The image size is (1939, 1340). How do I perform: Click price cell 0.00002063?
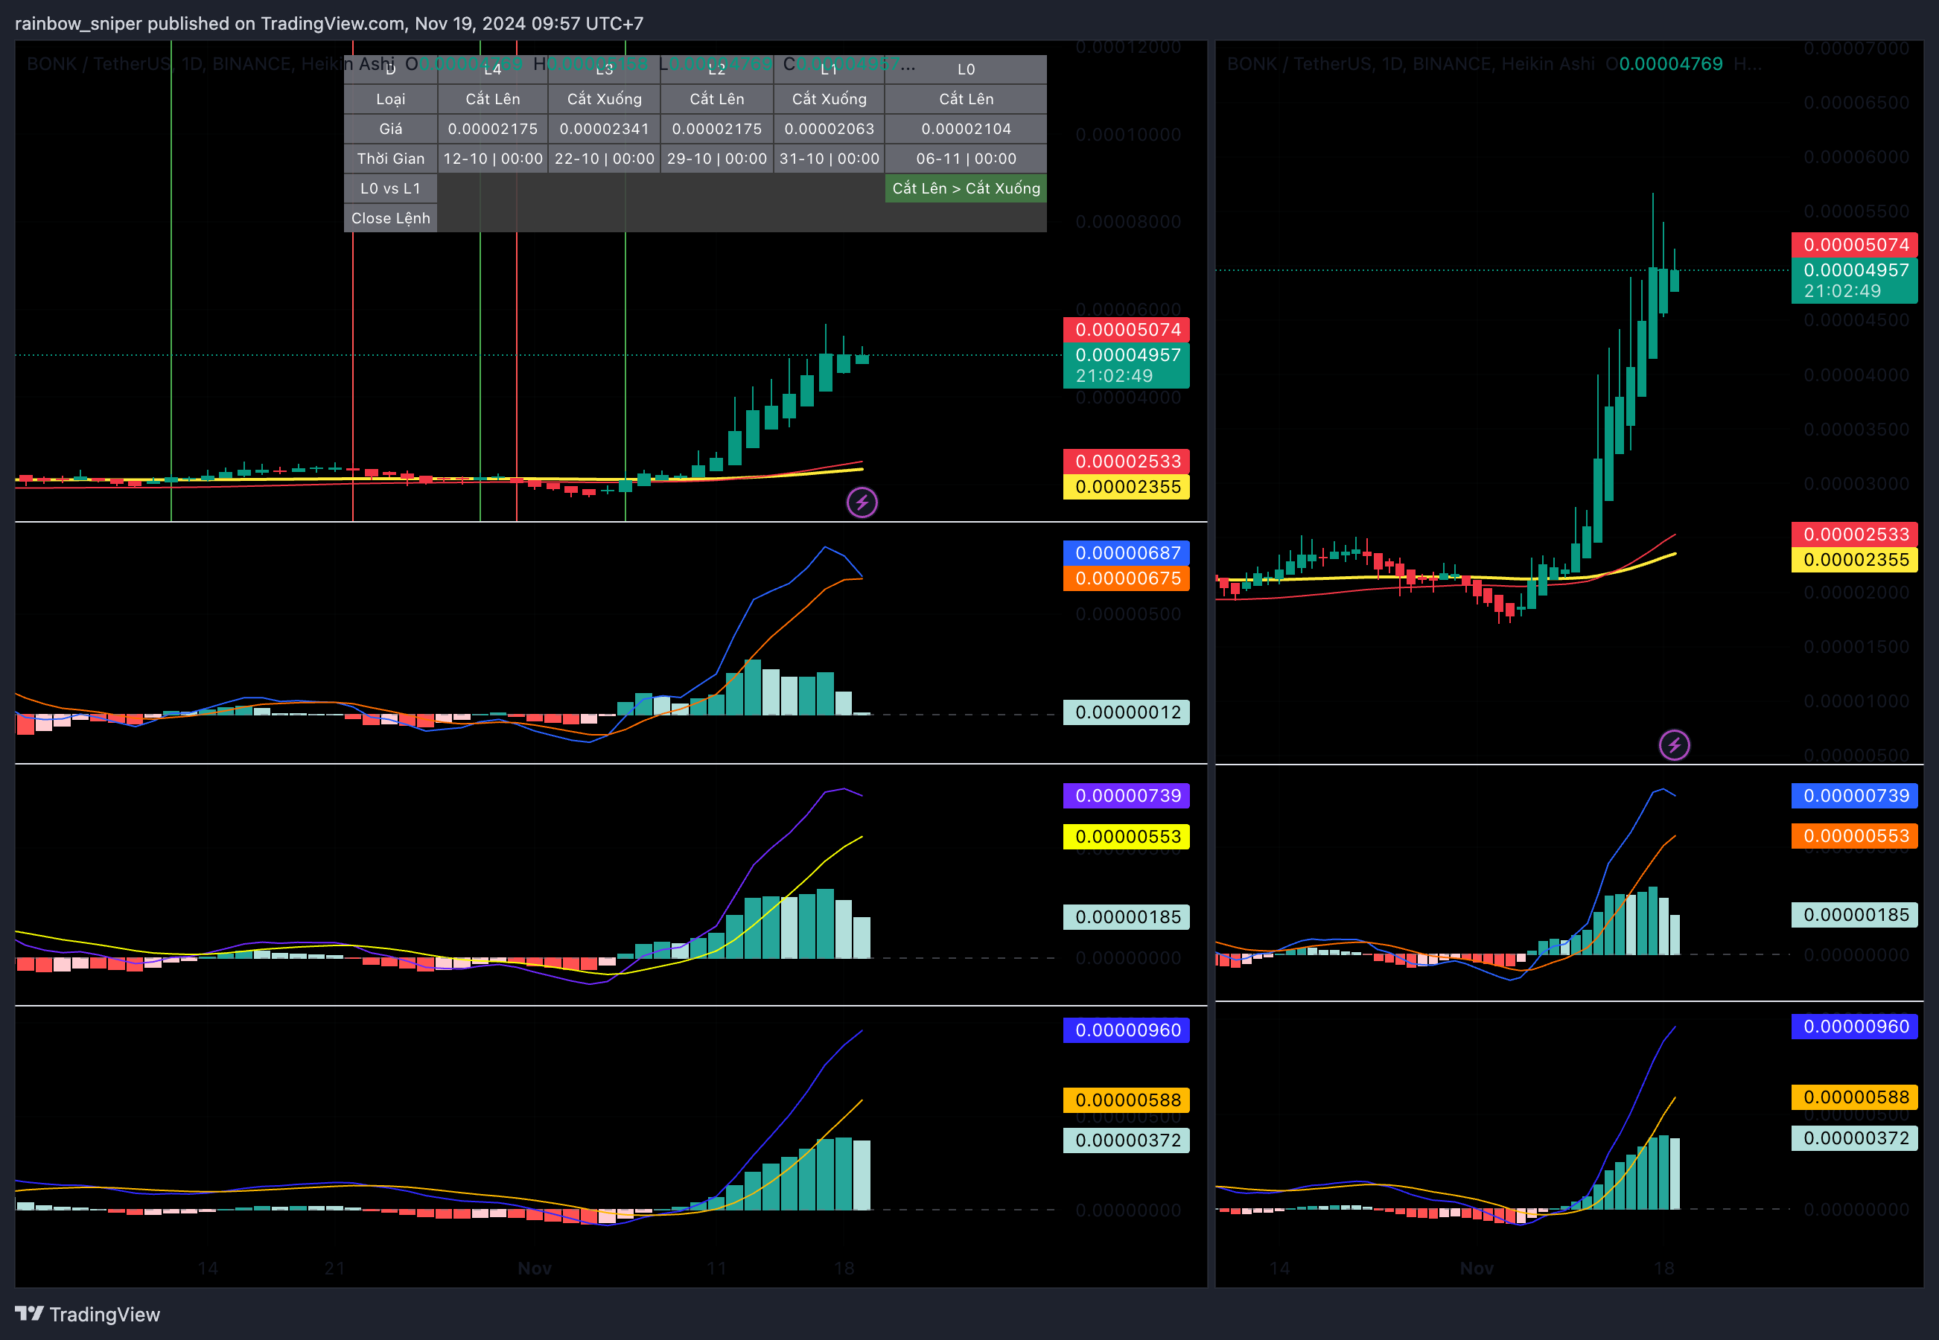coord(829,129)
